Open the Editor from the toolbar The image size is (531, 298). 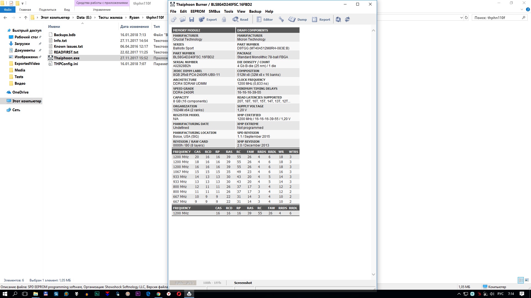(265, 20)
